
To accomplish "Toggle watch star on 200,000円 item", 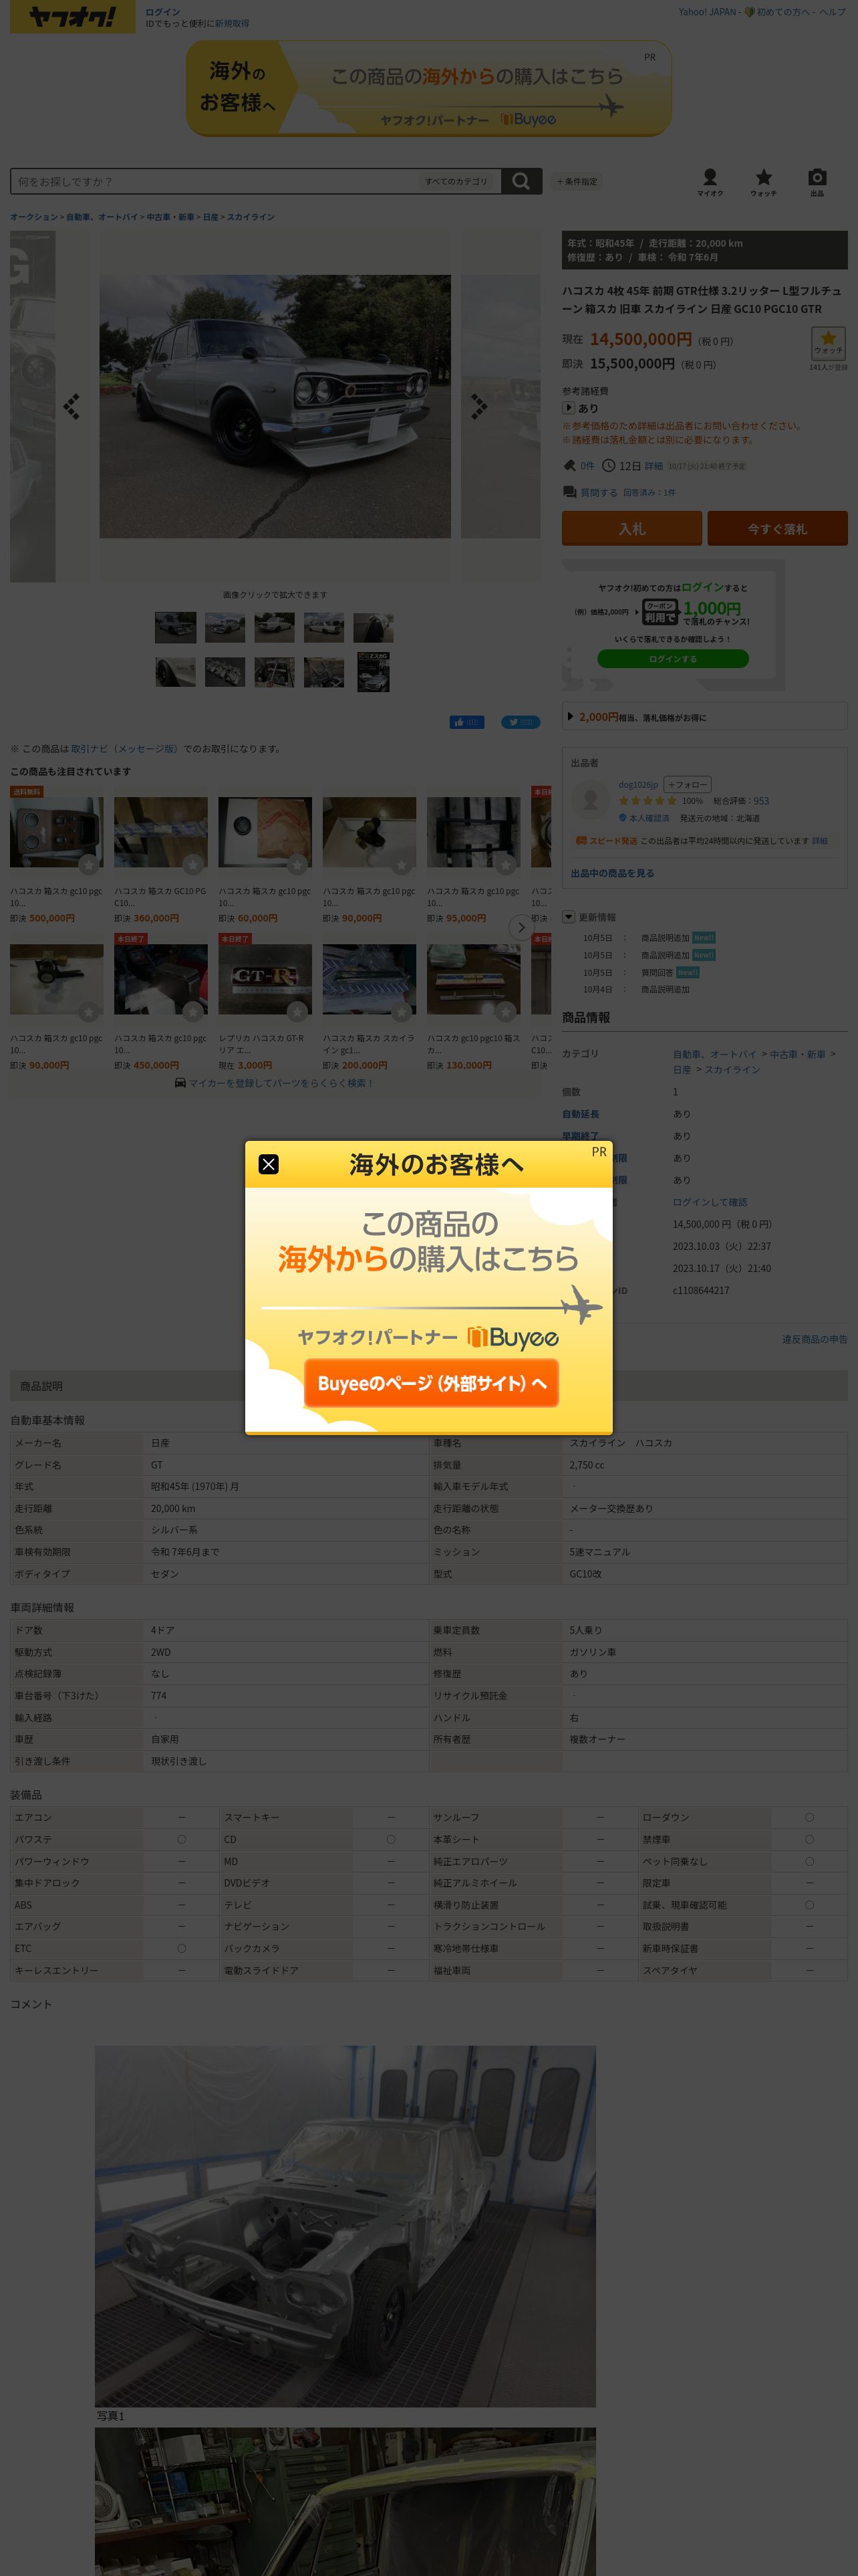I will coord(402,1011).
